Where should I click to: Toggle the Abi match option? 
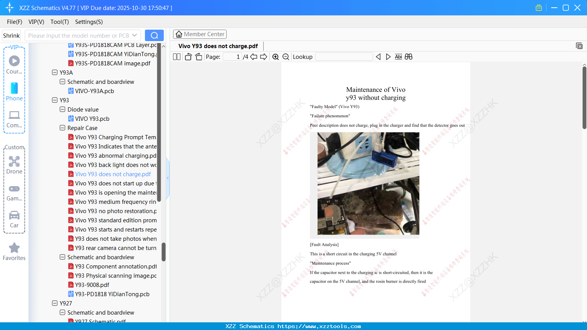399,57
